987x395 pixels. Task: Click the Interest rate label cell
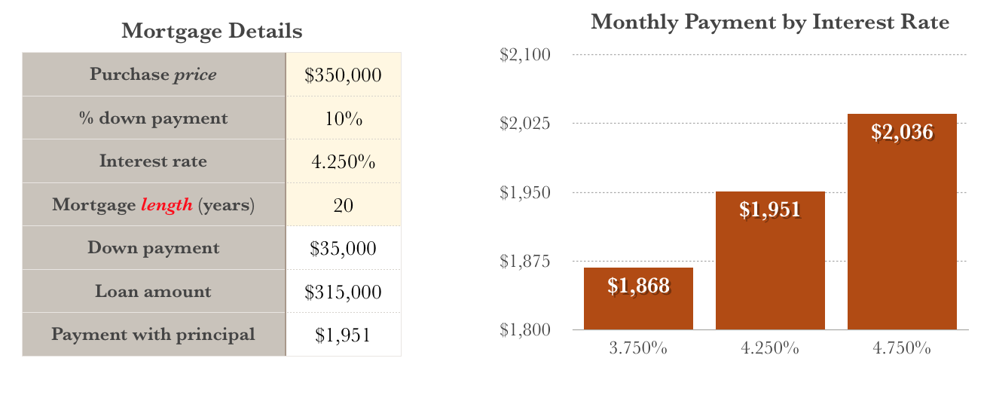(154, 161)
